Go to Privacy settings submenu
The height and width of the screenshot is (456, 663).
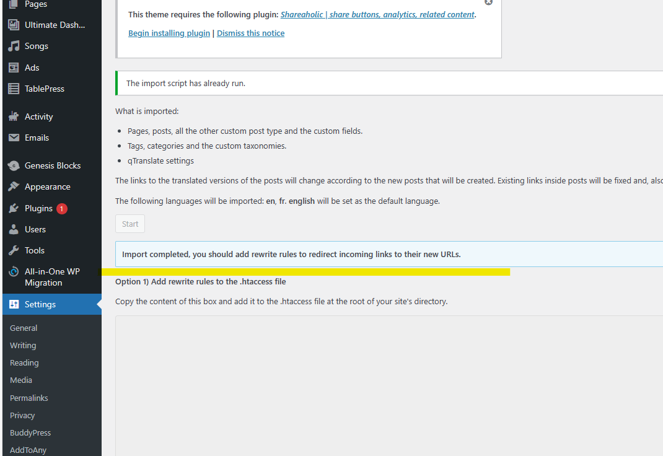click(x=22, y=416)
